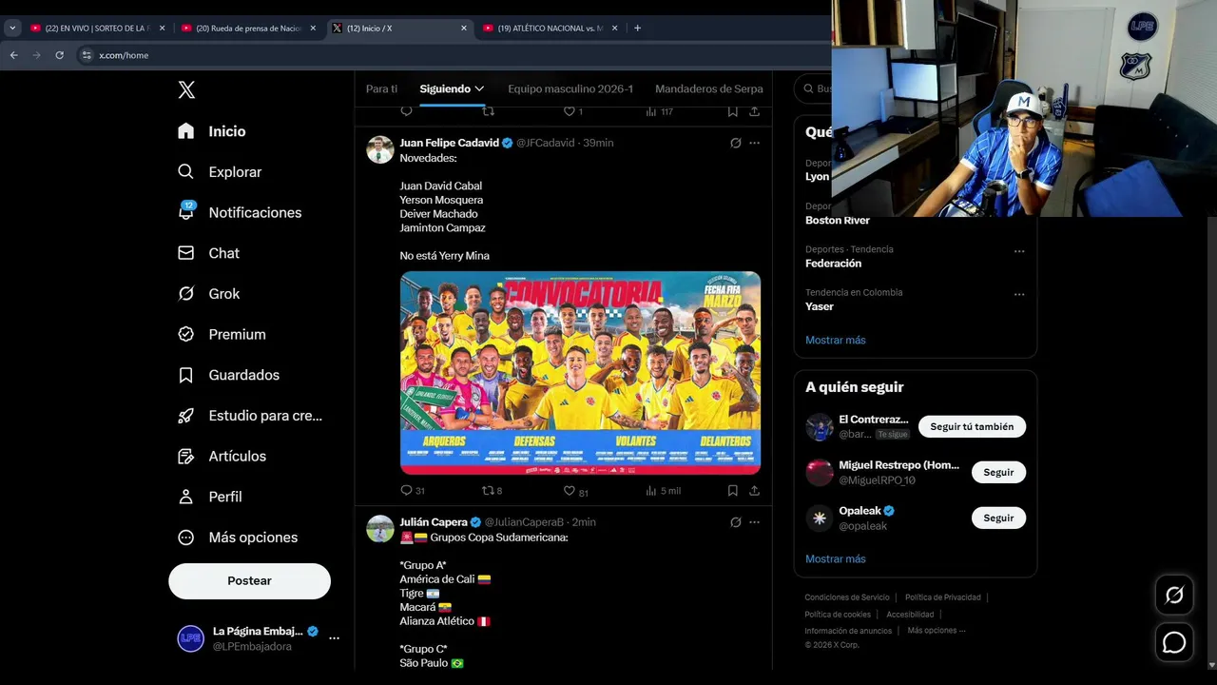Open the Boston River trend

[x=837, y=221]
